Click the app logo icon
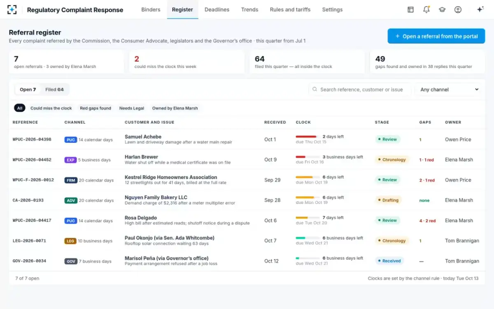The image size is (494, 309). point(12,9)
